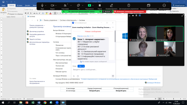Switch video panel to two-row view
Screen dimensions: 187x105
click(136, 15)
